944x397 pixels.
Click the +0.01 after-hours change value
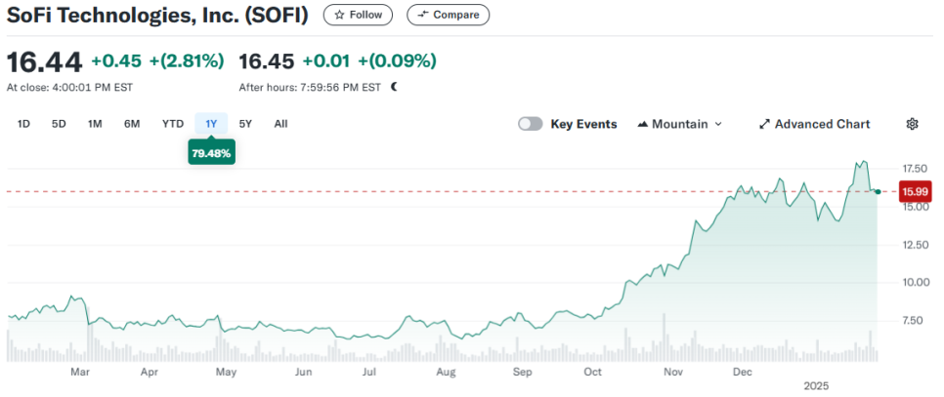click(x=326, y=60)
